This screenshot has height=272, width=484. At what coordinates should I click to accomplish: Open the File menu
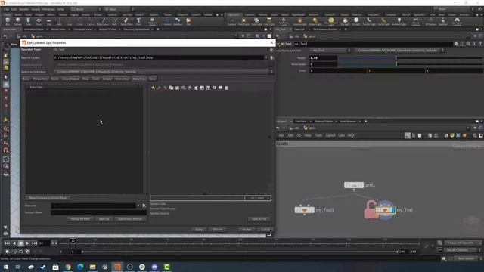coord(6,9)
